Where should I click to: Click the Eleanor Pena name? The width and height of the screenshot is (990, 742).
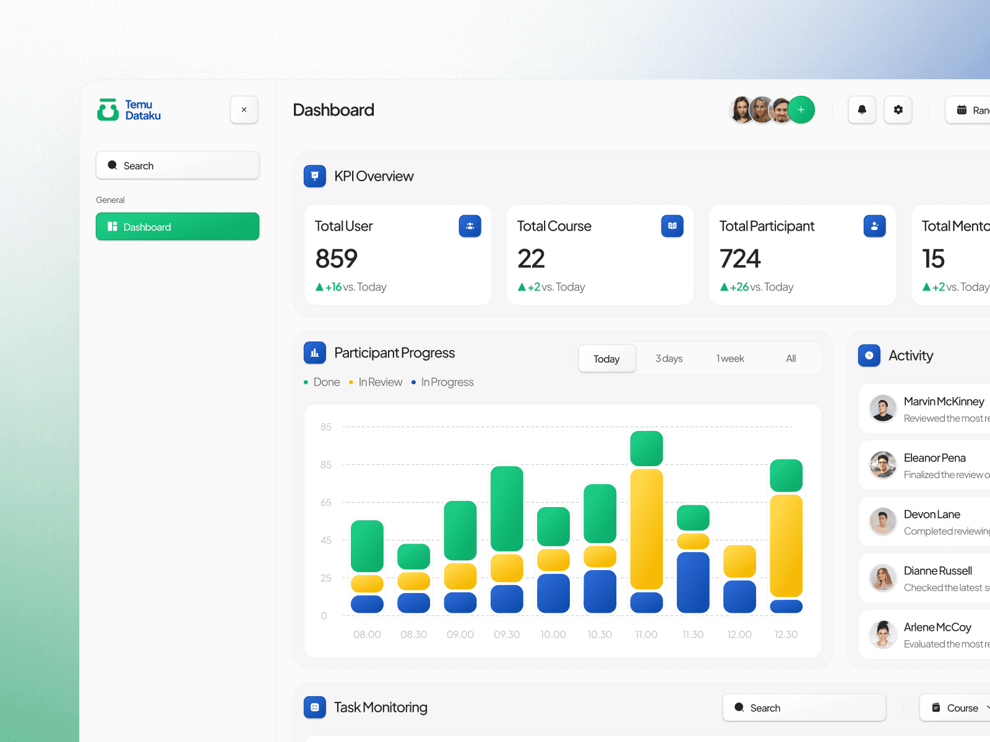934,458
